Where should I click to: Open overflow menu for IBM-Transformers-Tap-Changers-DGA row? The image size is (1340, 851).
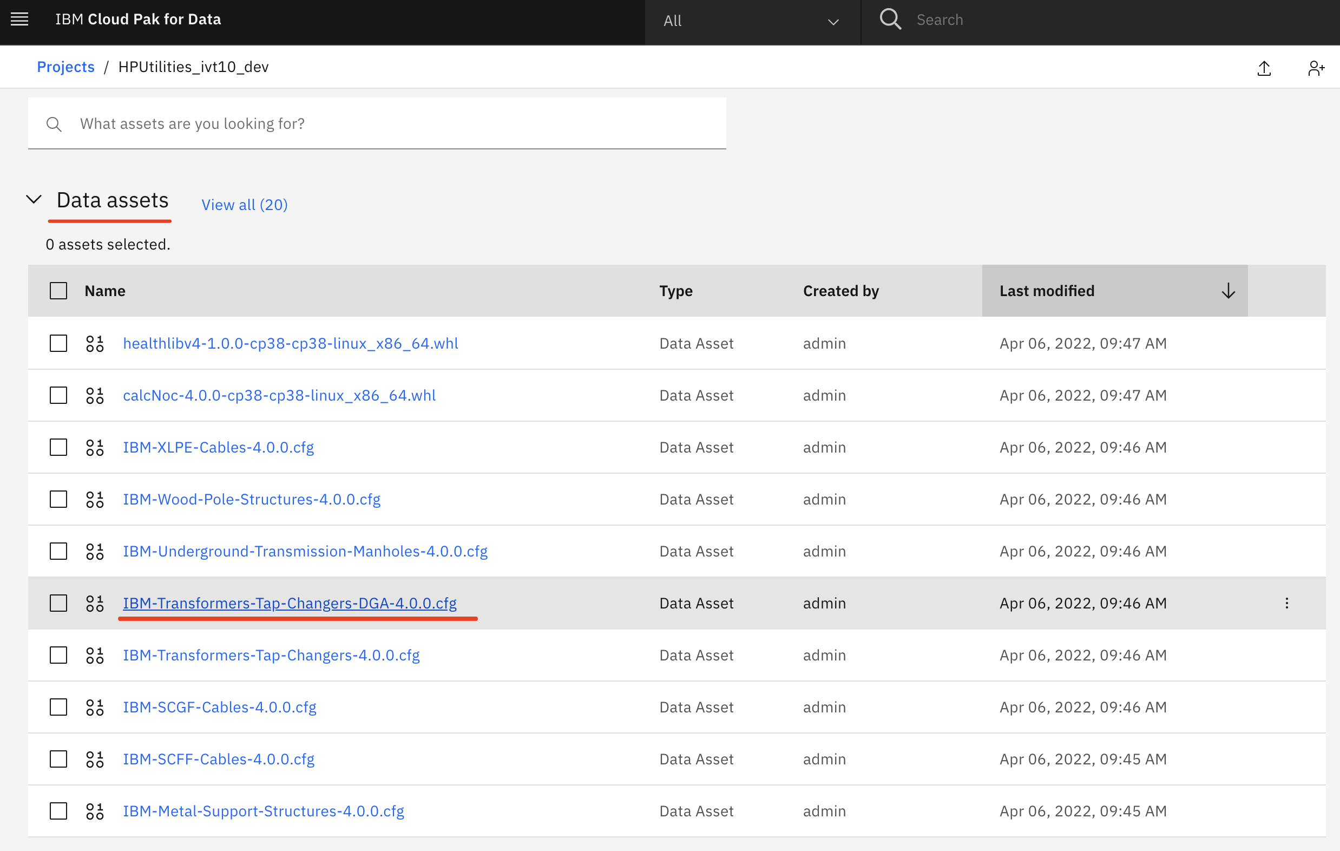(x=1286, y=603)
